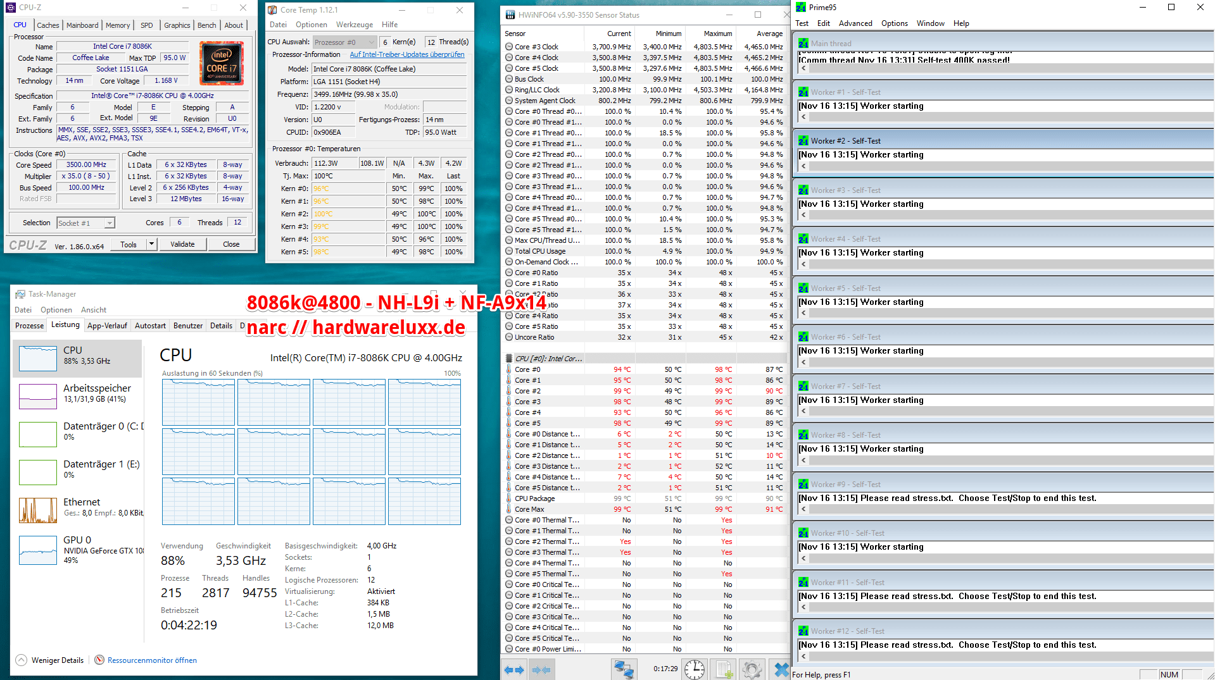Click the Core Temp title bar icon
The height and width of the screenshot is (680, 1215).
point(272,10)
